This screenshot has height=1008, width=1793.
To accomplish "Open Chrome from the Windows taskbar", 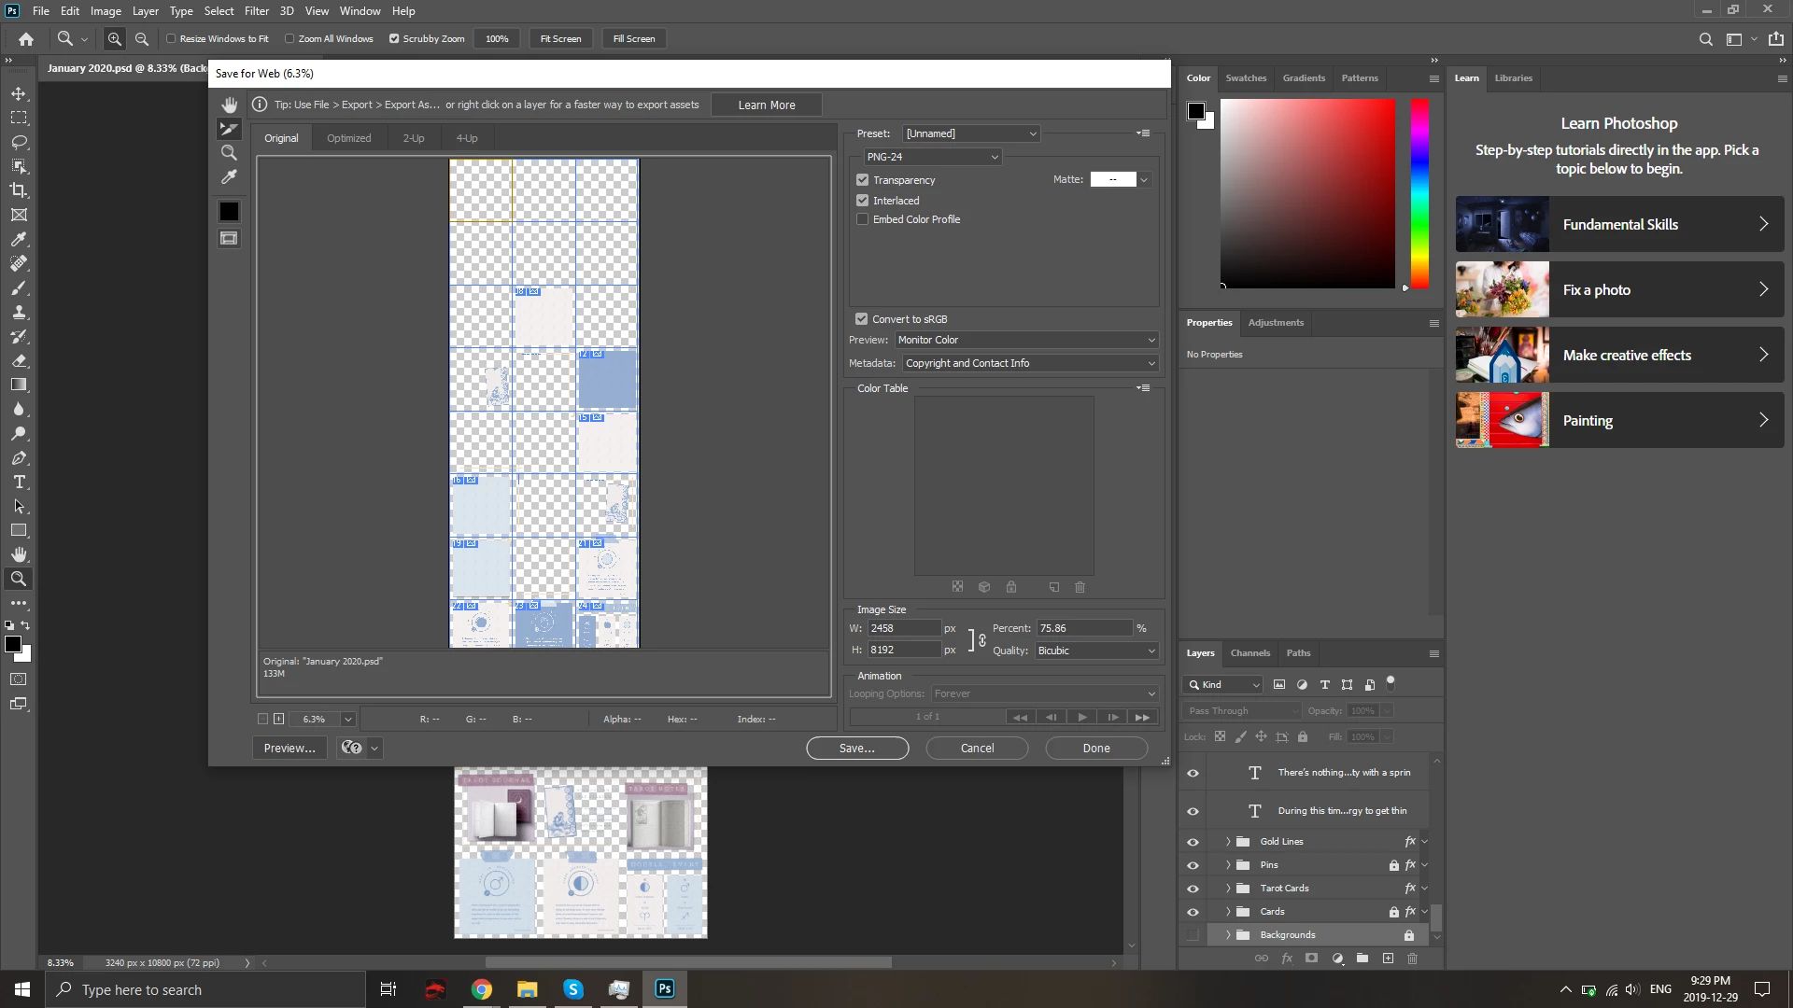I will pyautogui.click(x=482, y=989).
